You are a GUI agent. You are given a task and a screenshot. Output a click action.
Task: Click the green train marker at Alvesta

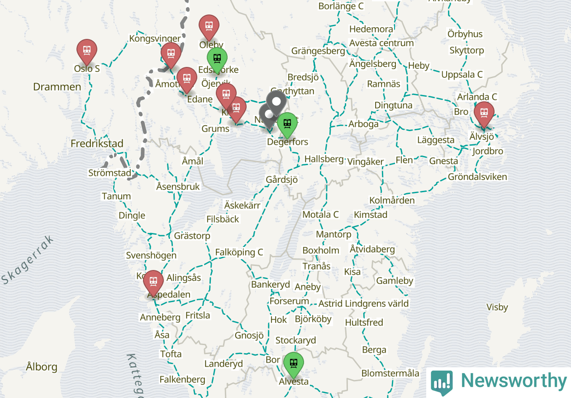coord(294,365)
